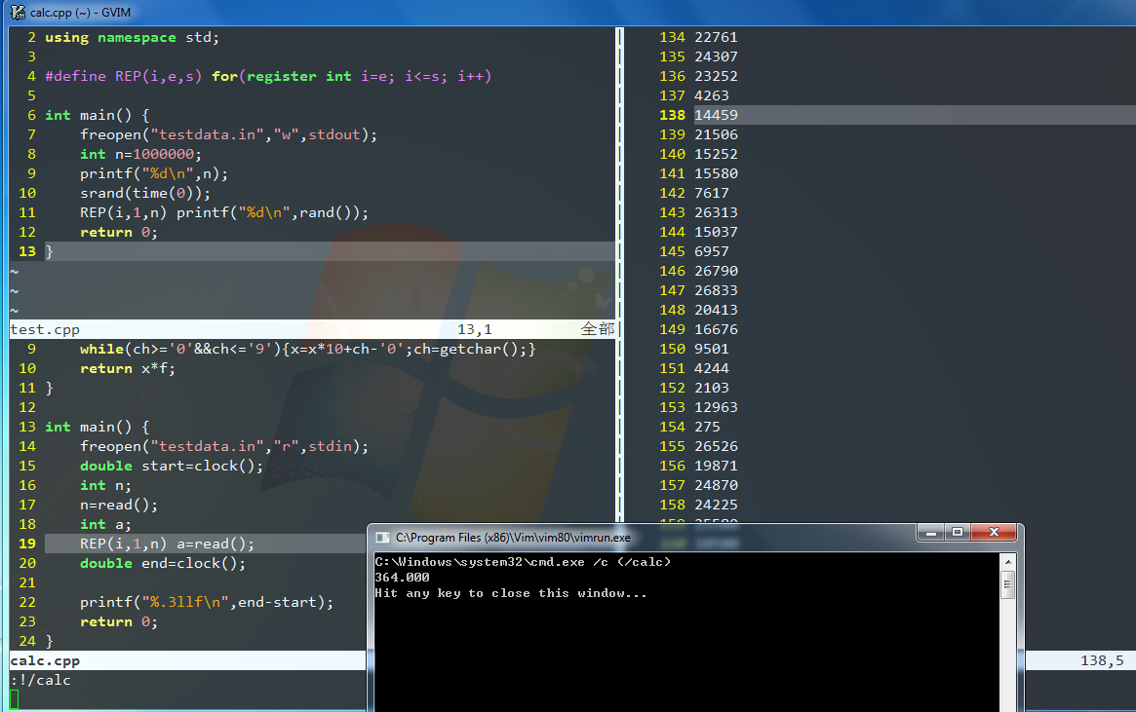The image size is (1136, 712).
Task: Click the freopen "w",stdout line in test.cpp
Action: tap(228, 135)
